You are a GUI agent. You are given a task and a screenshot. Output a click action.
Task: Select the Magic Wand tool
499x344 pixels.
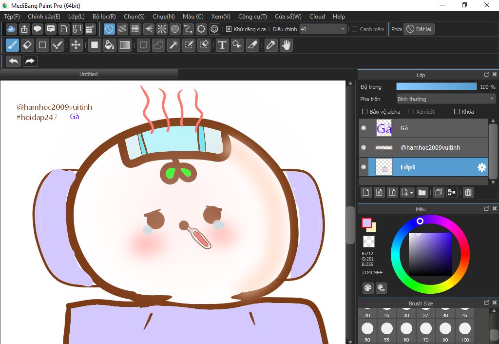pyautogui.click(x=174, y=45)
